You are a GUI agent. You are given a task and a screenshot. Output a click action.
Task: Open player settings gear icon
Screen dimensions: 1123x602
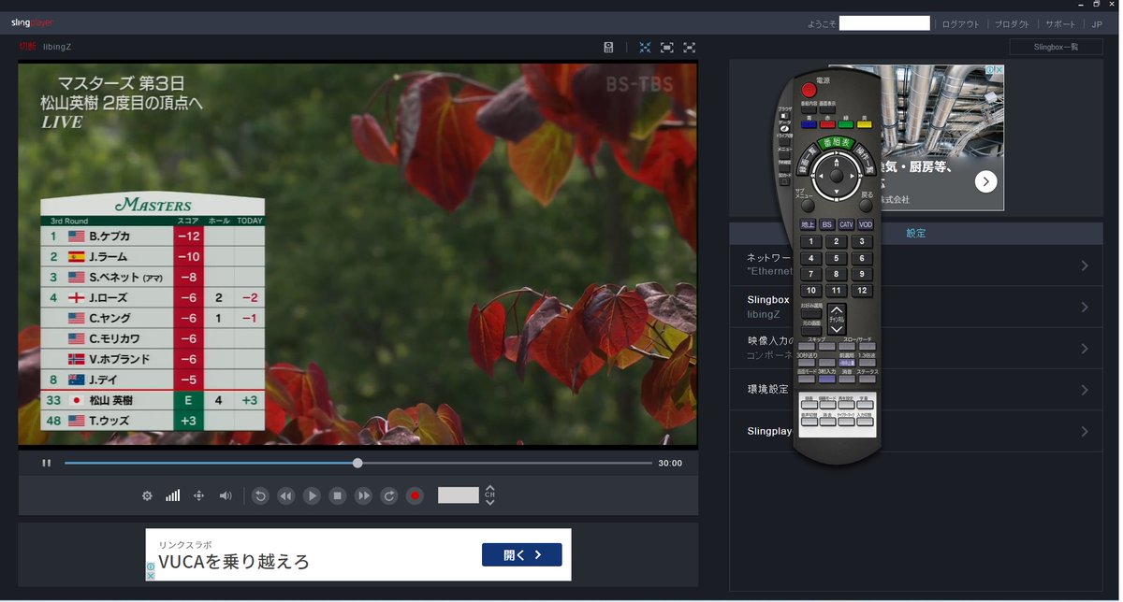pyautogui.click(x=147, y=496)
